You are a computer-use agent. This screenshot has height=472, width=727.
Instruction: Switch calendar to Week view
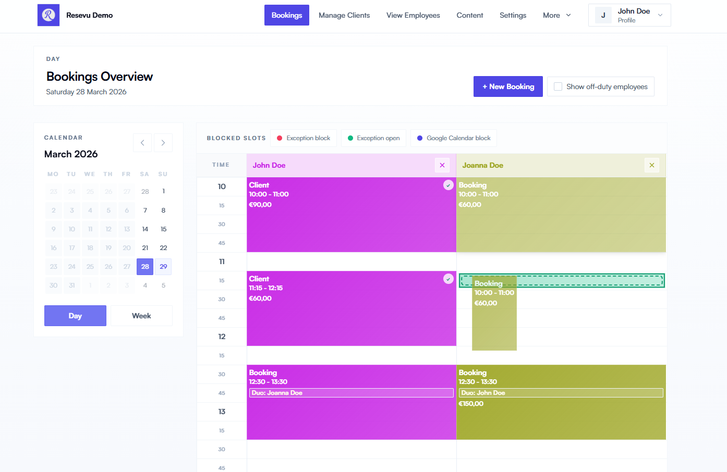pyautogui.click(x=141, y=315)
